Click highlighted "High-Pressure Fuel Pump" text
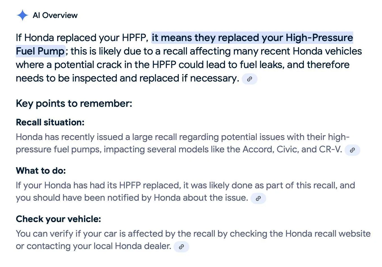 coord(319,38)
